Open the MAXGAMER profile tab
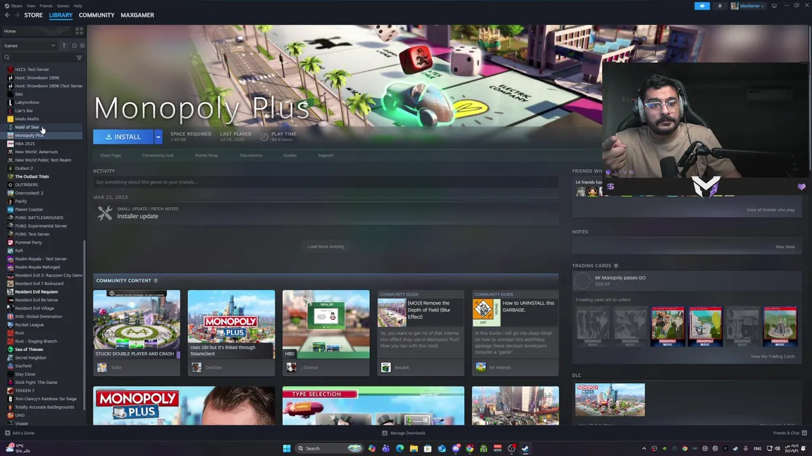Screen dimensions: 812x456 [137, 15]
